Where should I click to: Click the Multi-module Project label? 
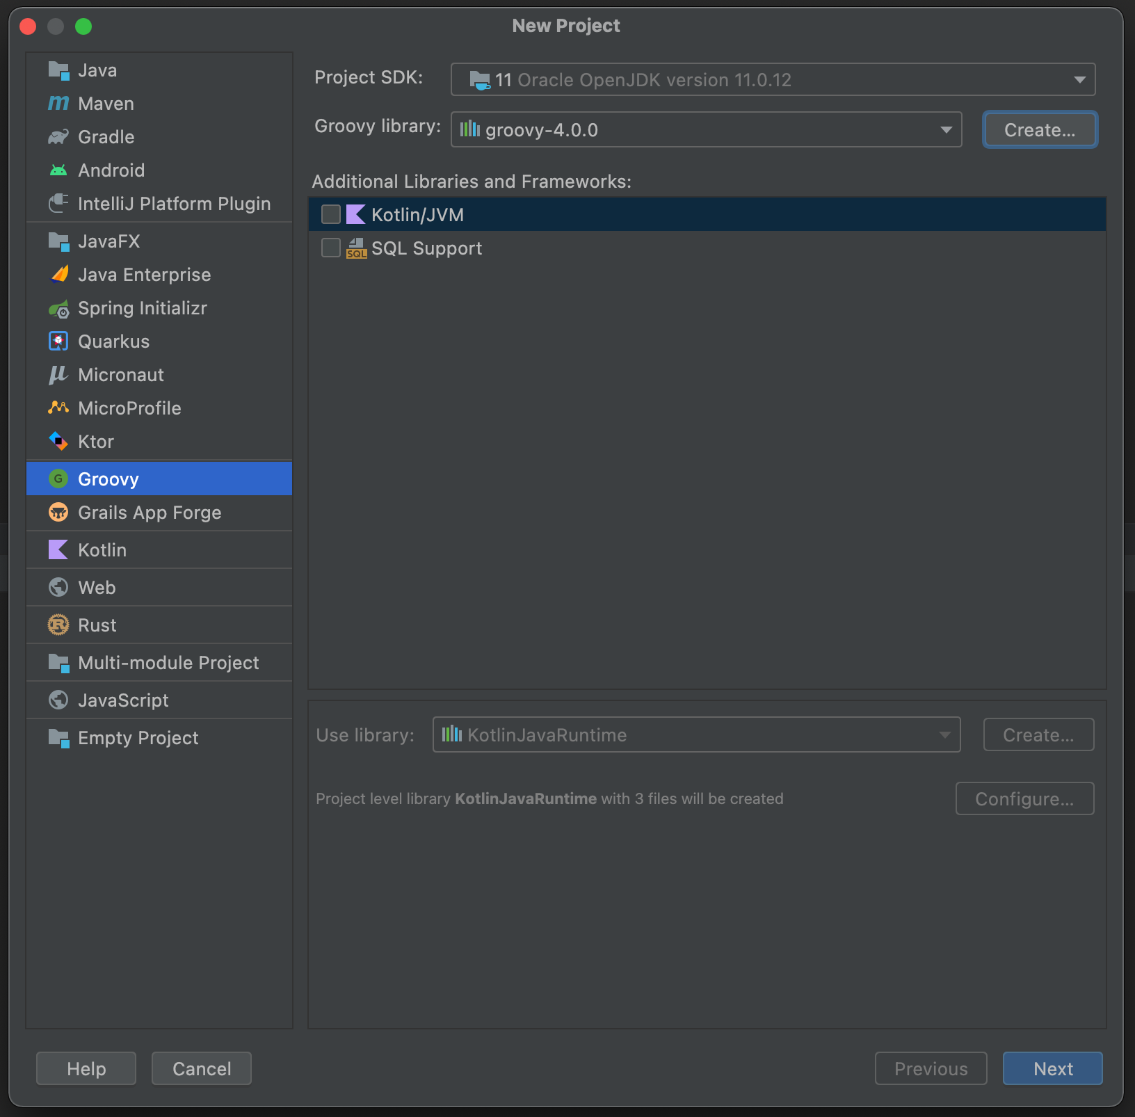tap(168, 663)
